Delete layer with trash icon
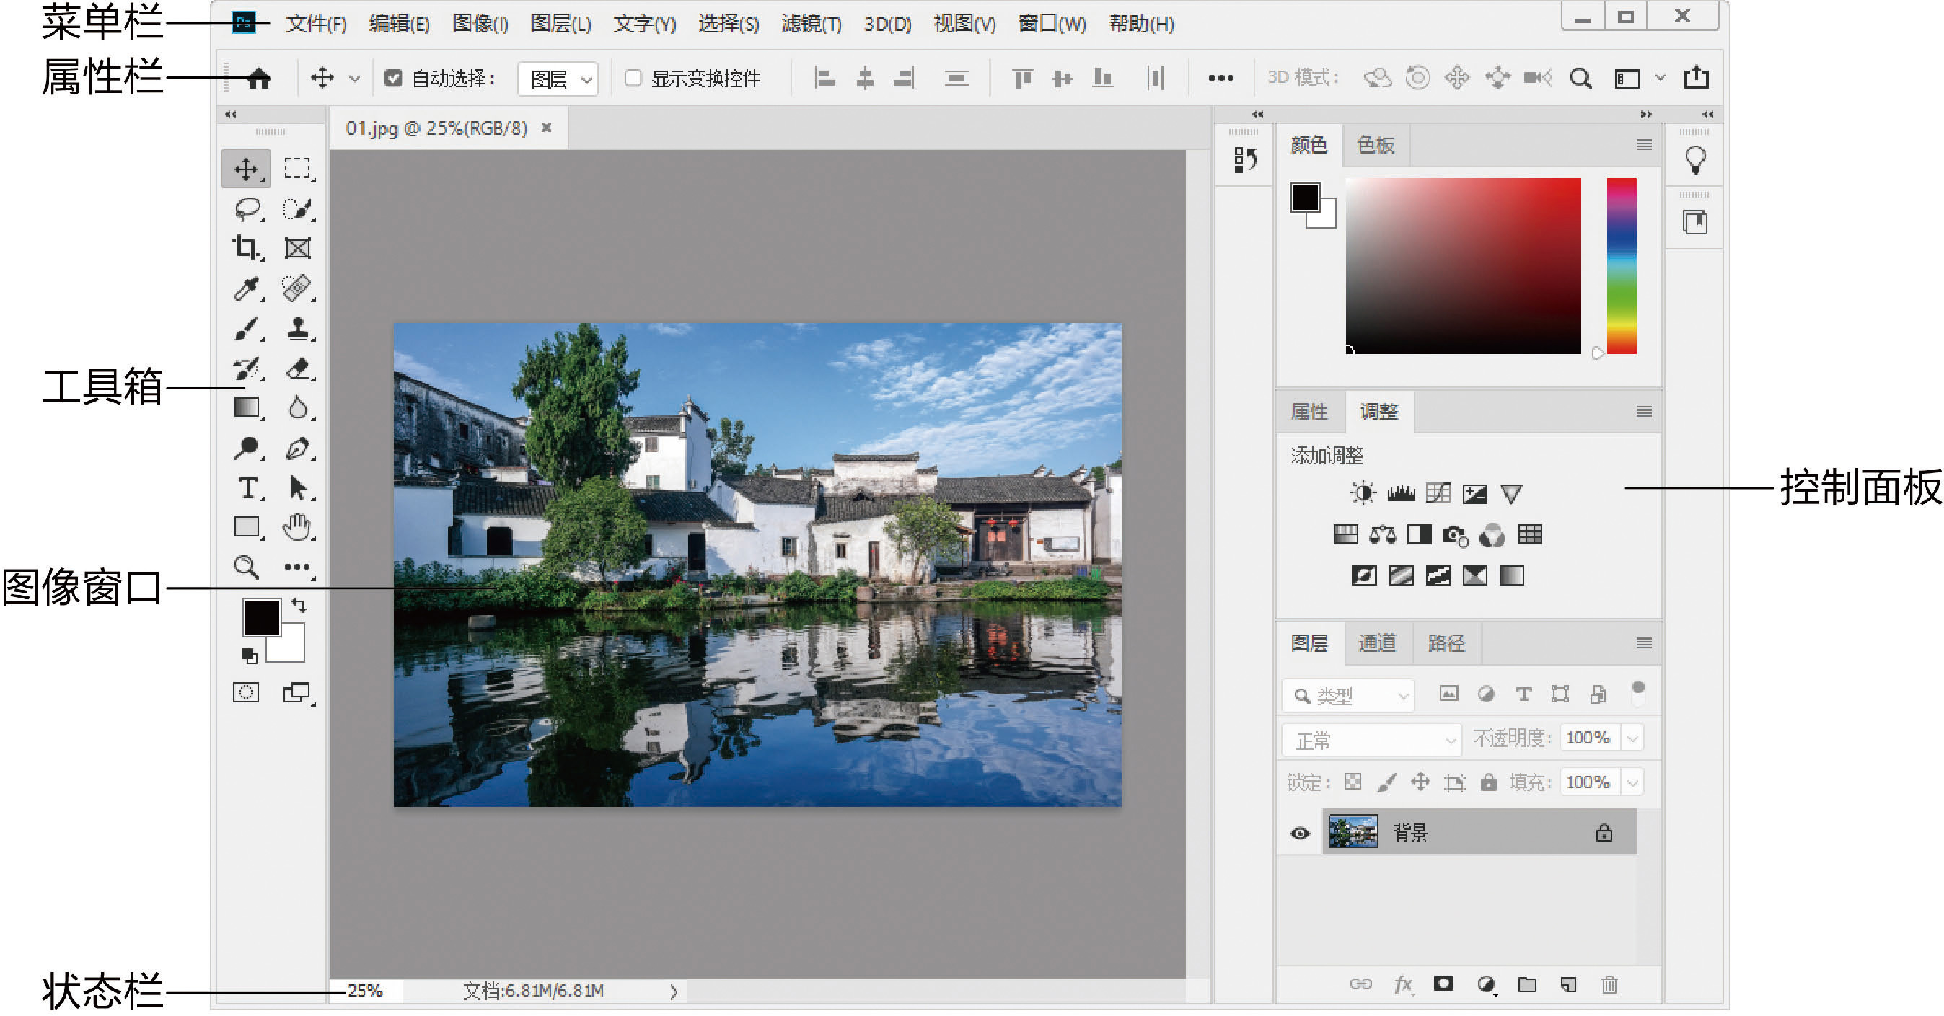Viewport: 1944px width, 1016px height. 1609,984
